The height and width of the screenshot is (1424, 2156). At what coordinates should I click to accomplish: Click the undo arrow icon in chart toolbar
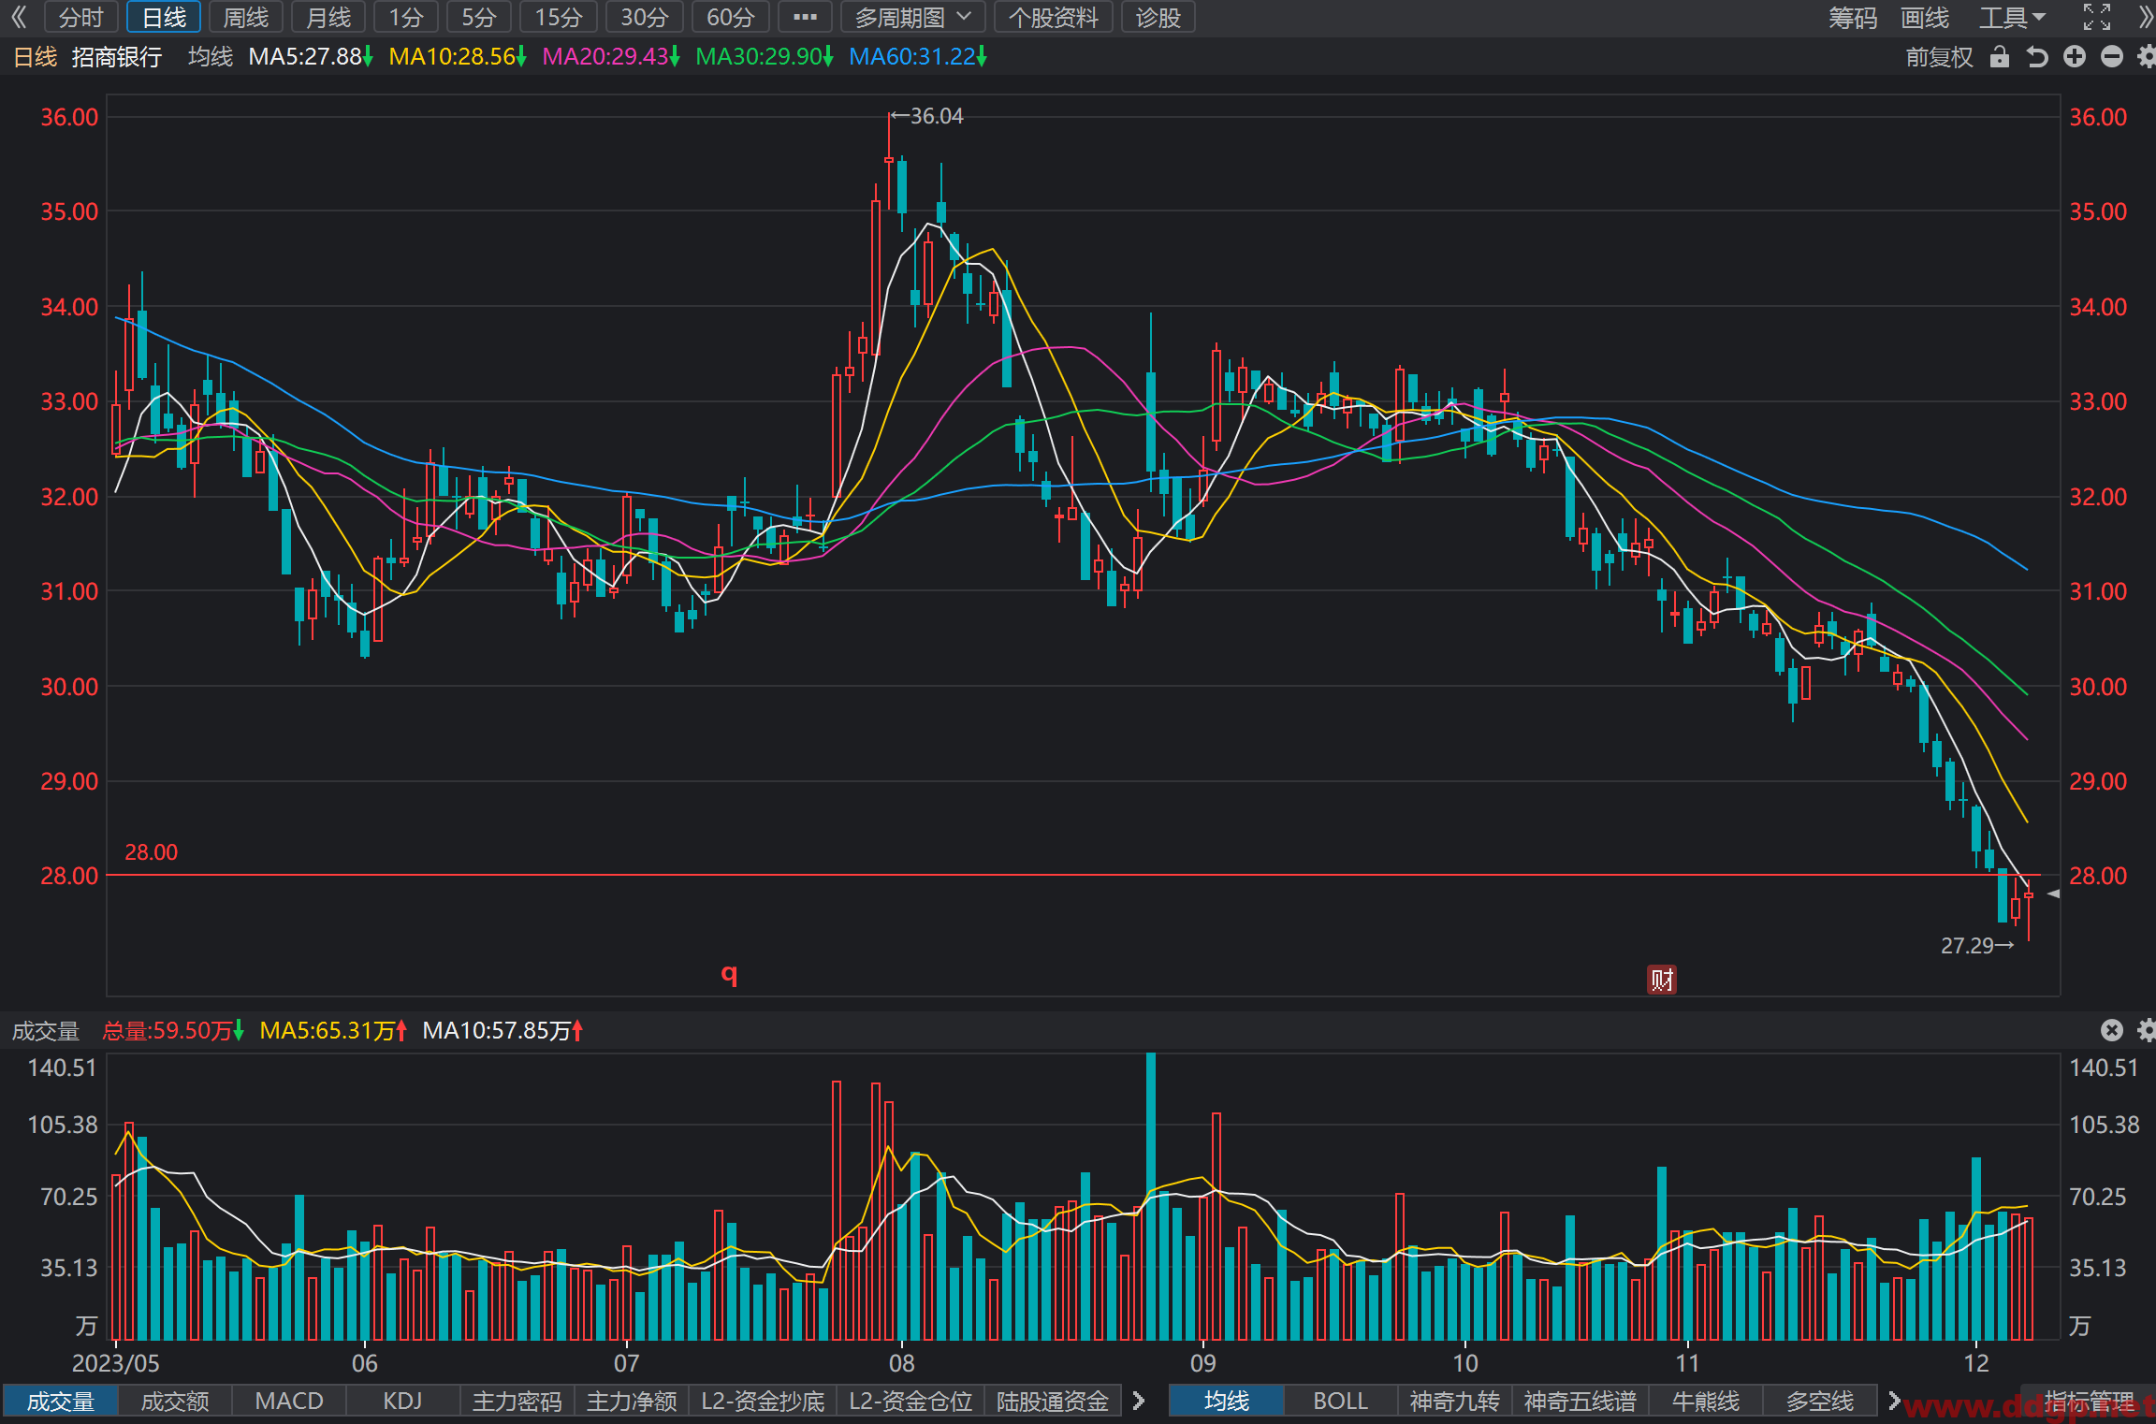pyautogui.click(x=2037, y=57)
